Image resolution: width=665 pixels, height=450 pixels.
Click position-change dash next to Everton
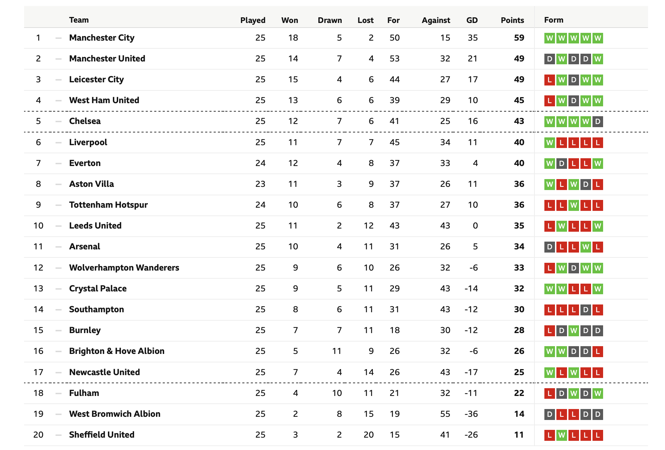coord(58,163)
